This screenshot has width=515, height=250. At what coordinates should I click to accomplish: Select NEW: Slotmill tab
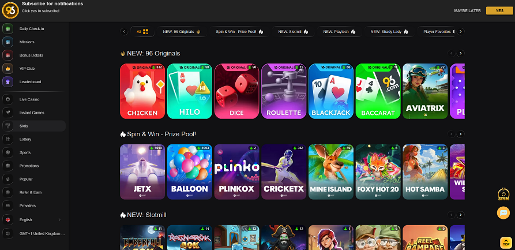[x=294, y=32]
